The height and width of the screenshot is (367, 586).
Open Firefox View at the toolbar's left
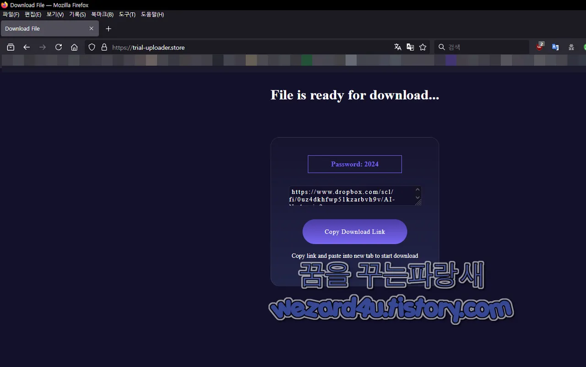click(10, 47)
